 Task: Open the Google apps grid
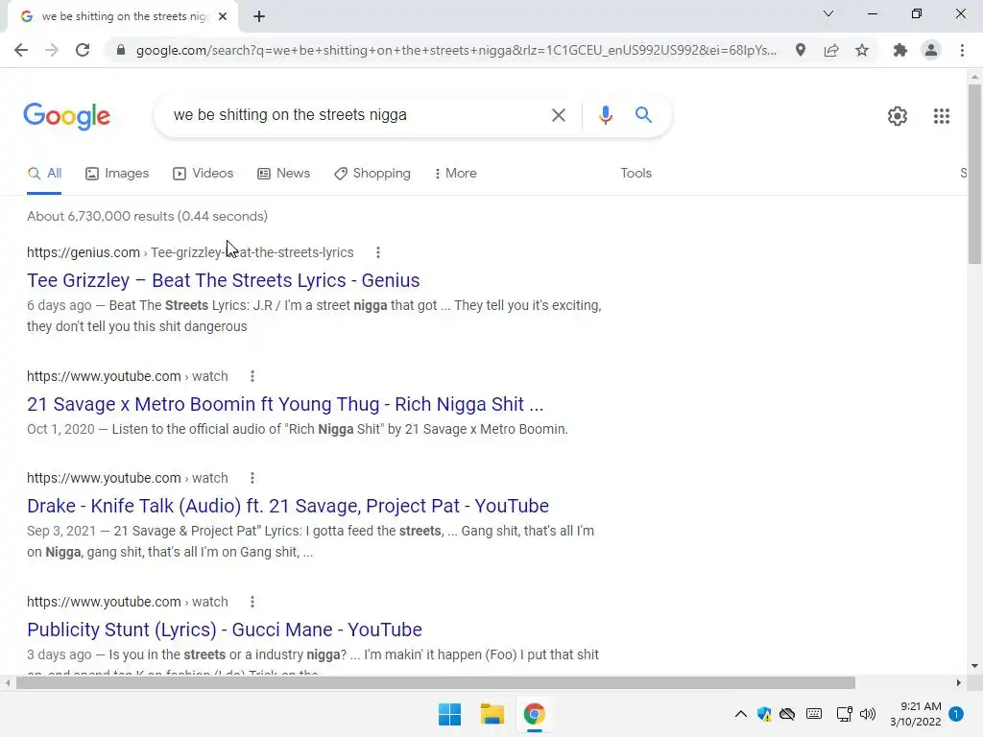pyautogui.click(x=941, y=116)
